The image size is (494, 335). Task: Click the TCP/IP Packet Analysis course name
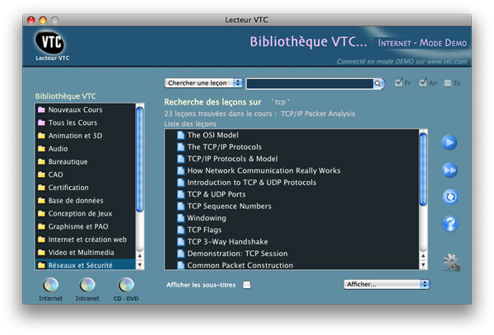tap(318, 114)
